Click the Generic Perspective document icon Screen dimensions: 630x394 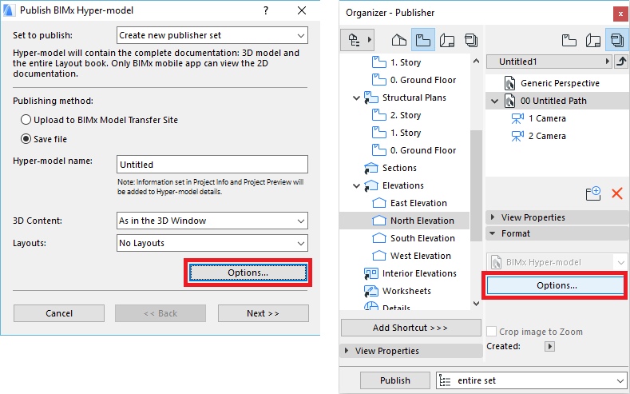point(510,83)
